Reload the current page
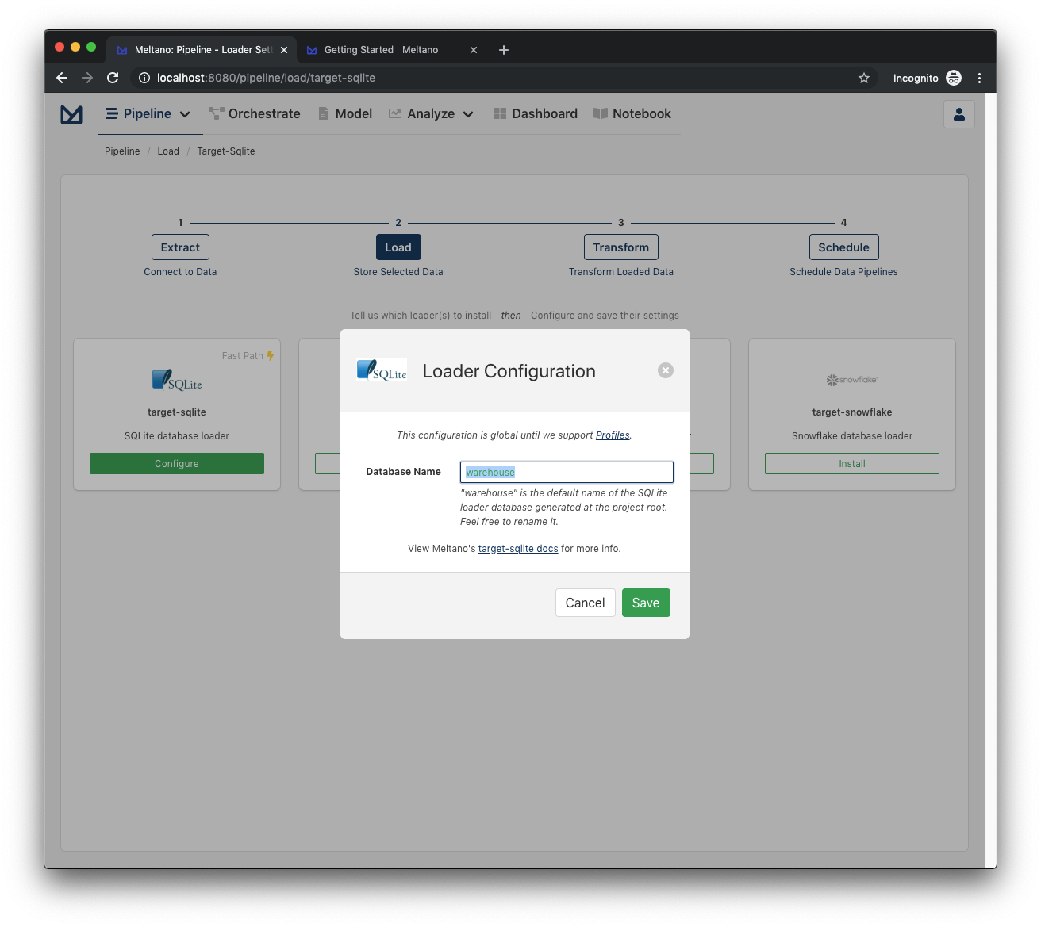The image size is (1041, 927). click(113, 78)
